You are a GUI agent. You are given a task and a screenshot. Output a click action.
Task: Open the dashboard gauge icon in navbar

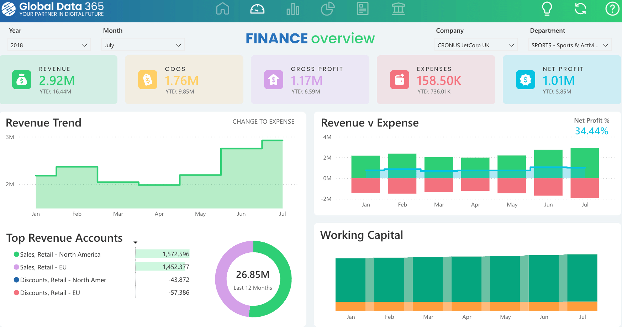point(257,9)
